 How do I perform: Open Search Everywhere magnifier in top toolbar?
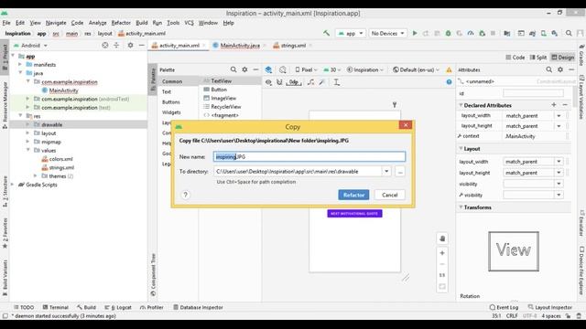point(569,33)
